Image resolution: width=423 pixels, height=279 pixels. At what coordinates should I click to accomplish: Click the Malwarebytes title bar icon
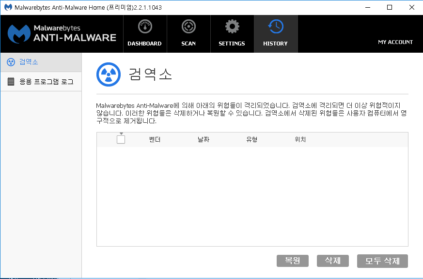click(x=8, y=7)
